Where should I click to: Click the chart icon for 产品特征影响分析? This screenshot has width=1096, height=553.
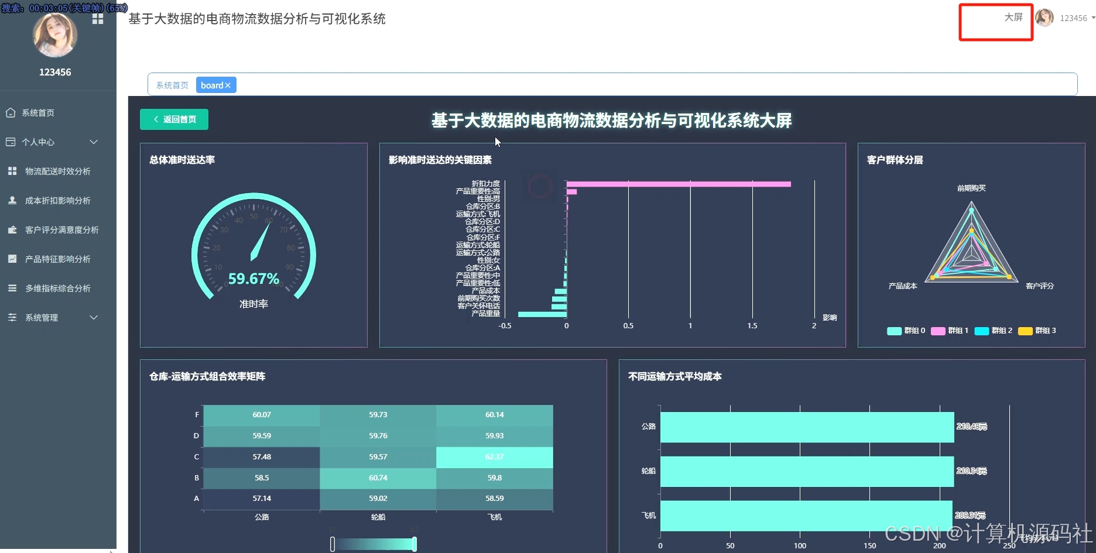pos(12,259)
